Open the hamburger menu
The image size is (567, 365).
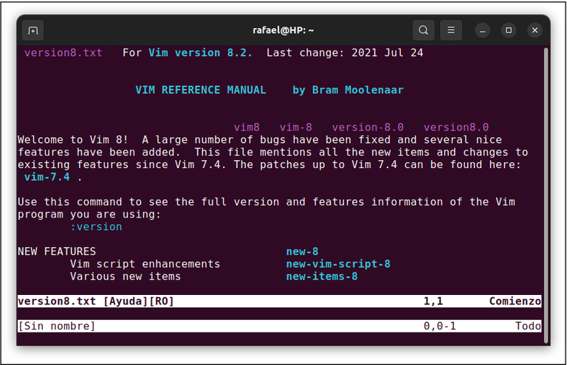pos(451,30)
